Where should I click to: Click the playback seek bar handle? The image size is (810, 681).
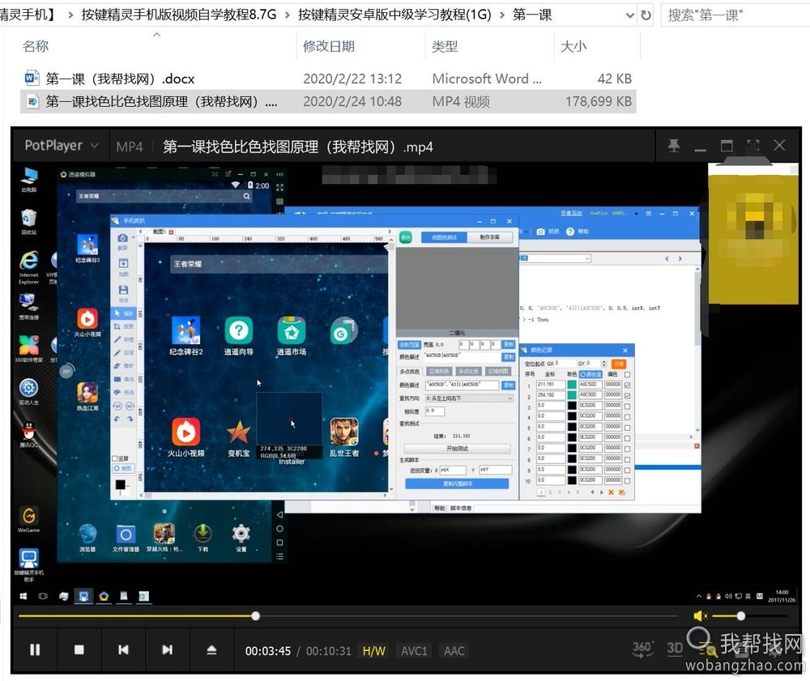[256, 615]
